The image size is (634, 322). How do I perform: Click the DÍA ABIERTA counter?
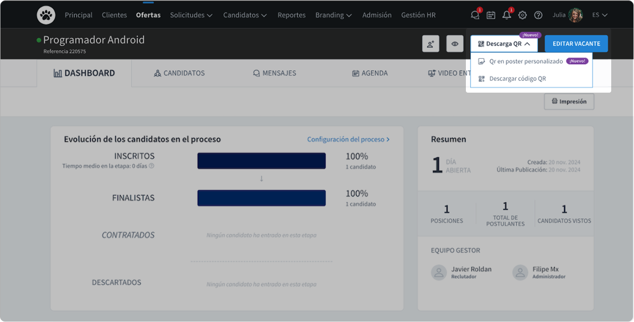tap(451, 166)
